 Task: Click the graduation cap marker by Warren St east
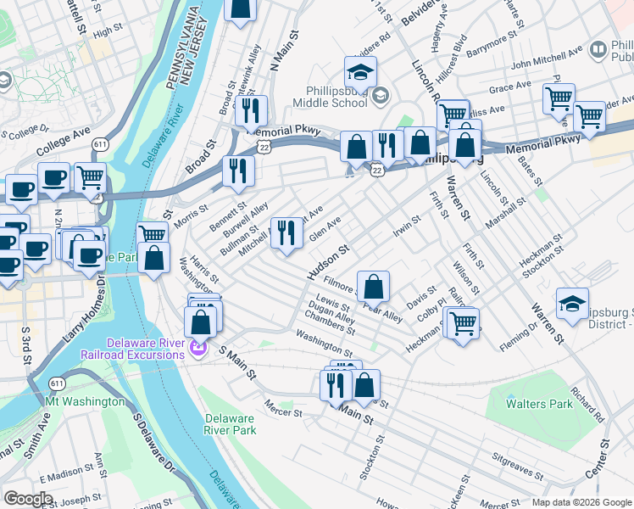(x=572, y=305)
